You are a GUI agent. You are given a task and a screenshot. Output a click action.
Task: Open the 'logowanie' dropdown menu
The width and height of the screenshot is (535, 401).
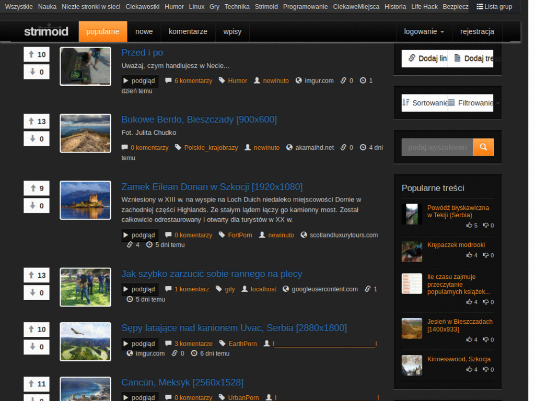[424, 31]
